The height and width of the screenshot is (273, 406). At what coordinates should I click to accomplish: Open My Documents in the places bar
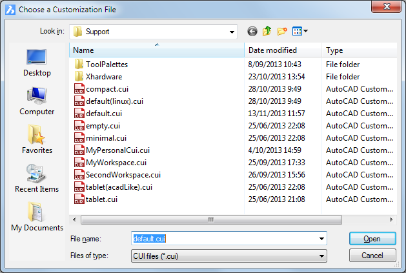[37, 217]
